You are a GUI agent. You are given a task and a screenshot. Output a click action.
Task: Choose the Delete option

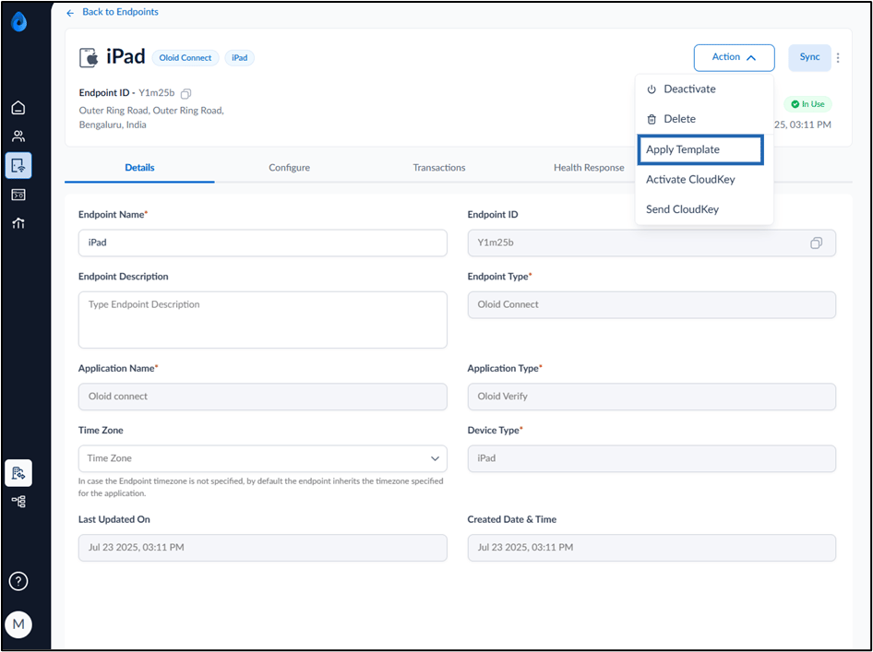click(704, 119)
